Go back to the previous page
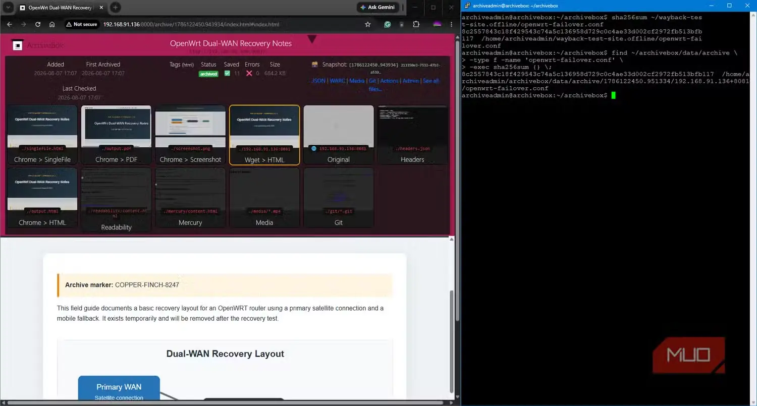This screenshot has width=757, height=406. coord(10,24)
